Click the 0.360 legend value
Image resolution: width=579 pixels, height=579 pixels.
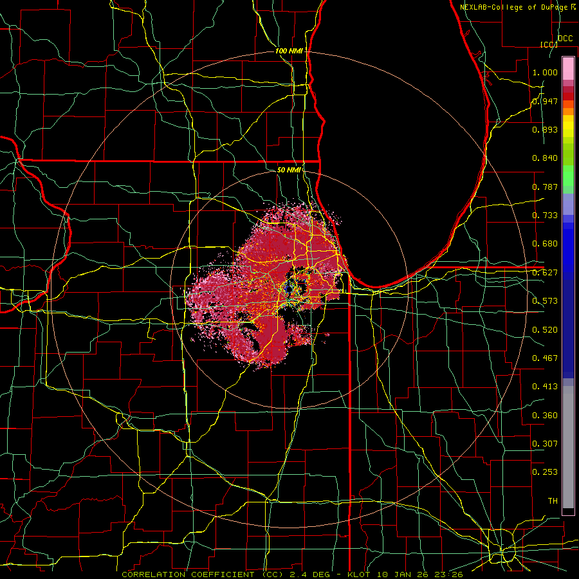[x=545, y=416]
